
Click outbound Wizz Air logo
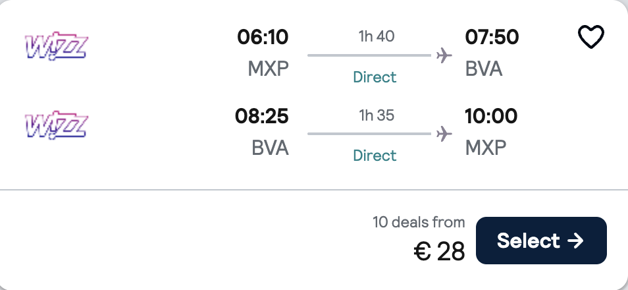point(56,47)
